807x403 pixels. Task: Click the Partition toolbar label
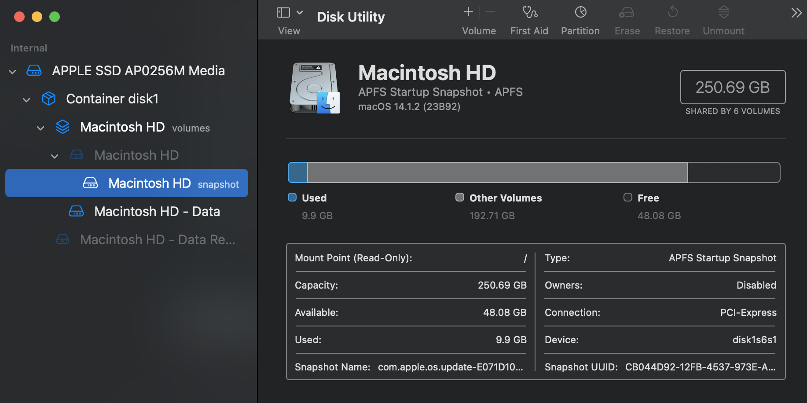(x=580, y=31)
